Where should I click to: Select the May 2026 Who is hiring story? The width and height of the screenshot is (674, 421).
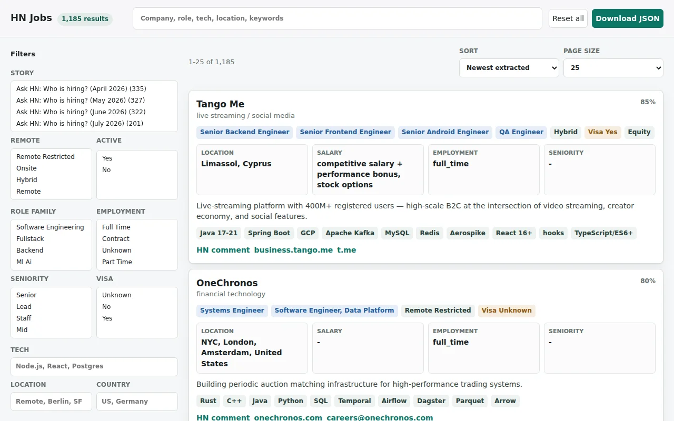tap(94, 101)
